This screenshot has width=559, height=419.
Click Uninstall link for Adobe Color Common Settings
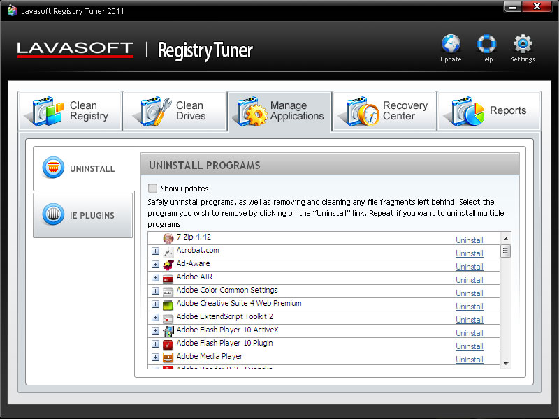tap(469, 293)
